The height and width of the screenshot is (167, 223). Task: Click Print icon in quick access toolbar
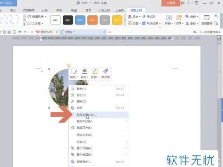click(9, 32)
